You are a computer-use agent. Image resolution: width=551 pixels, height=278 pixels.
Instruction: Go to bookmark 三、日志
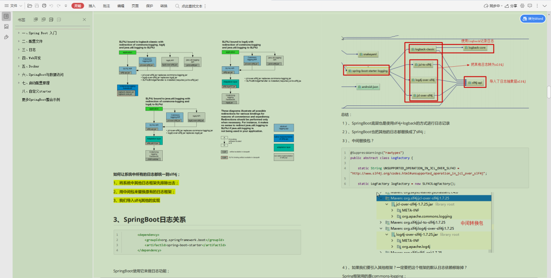tap(29, 49)
